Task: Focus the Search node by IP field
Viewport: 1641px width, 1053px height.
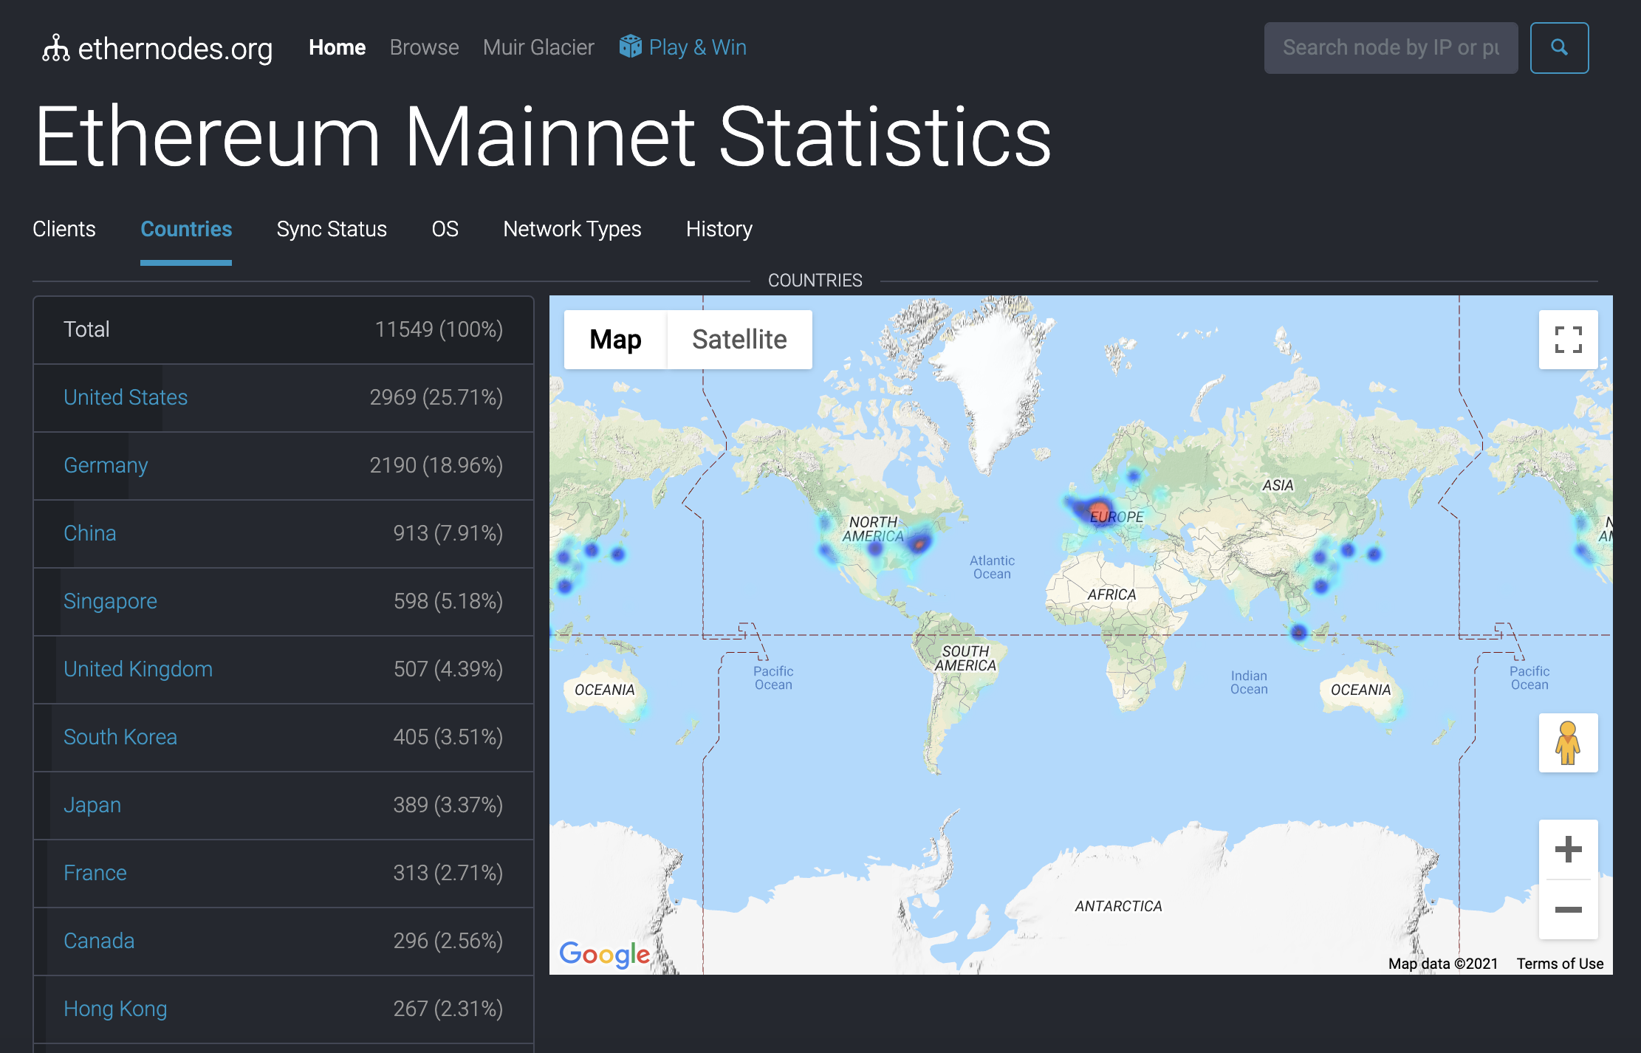Action: click(x=1391, y=48)
